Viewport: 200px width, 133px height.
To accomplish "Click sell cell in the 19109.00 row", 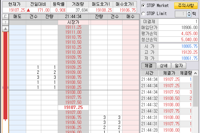I will pos(17,73).
